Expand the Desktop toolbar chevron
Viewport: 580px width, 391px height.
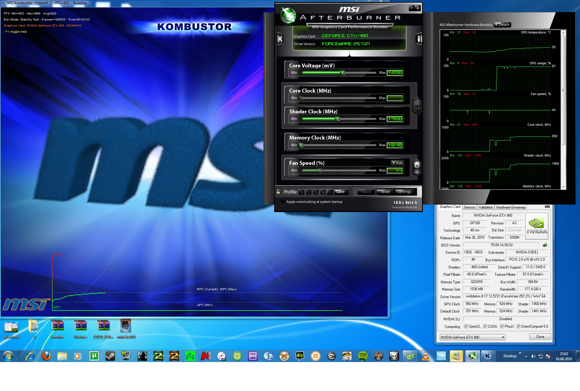tap(520, 353)
